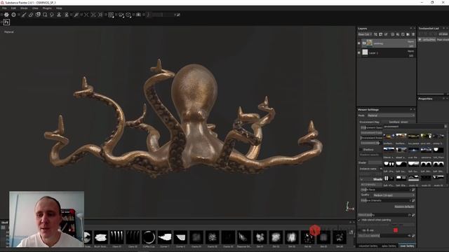The height and width of the screenshot is (252, 449).
Task: Click the add effect icon in the Layers toolbar
Action: [375, 34]
